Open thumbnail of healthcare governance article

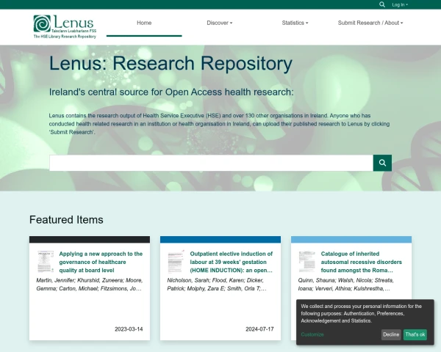click(46, 262)
